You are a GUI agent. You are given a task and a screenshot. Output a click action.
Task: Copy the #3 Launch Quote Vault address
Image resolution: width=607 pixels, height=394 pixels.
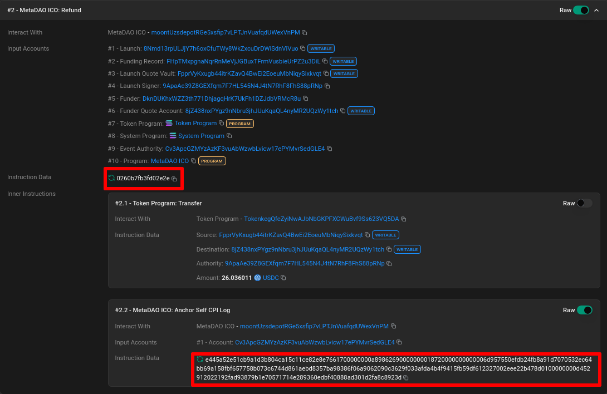tap(326, 74)
